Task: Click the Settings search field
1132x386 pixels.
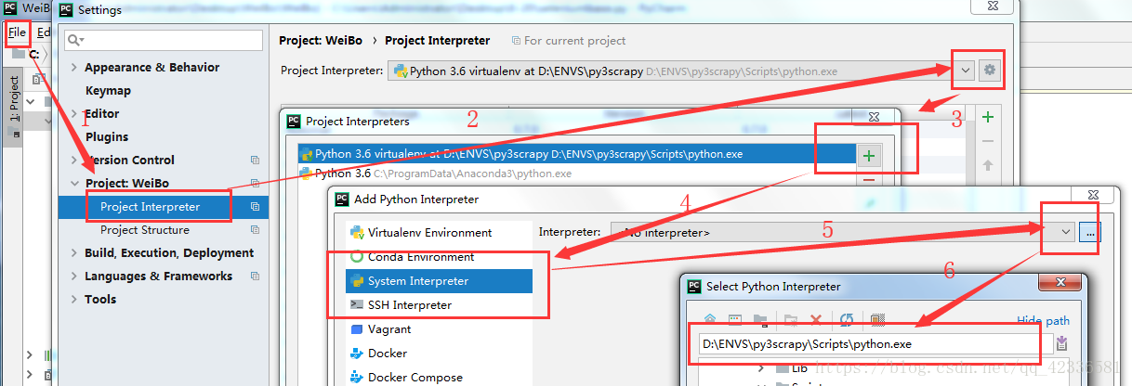Action: [x=164, y=40]
